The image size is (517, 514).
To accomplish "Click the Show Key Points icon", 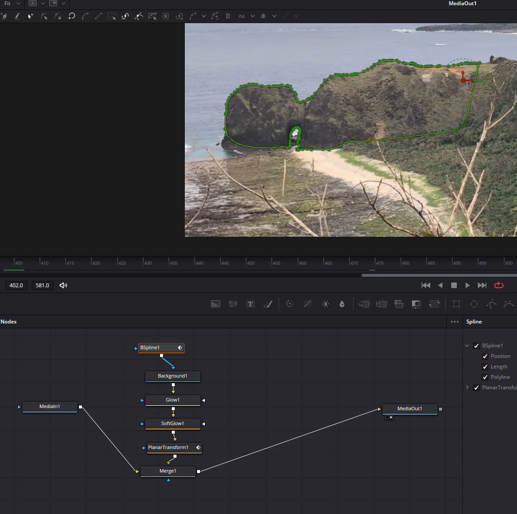I will coord(125,16).
